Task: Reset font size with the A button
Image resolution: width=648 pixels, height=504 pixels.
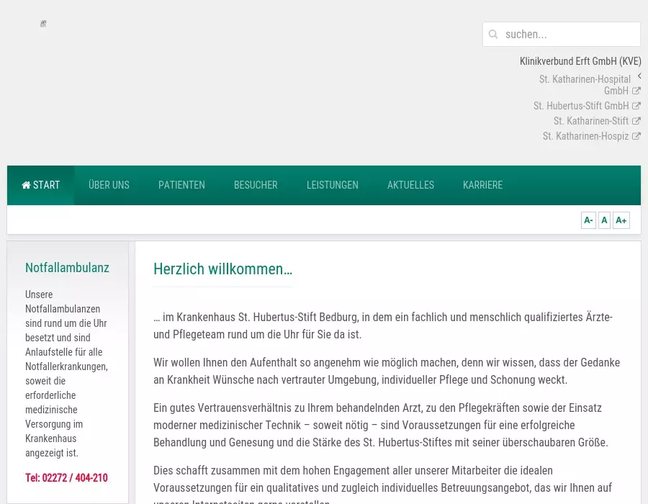Action: tap(604, 220)
